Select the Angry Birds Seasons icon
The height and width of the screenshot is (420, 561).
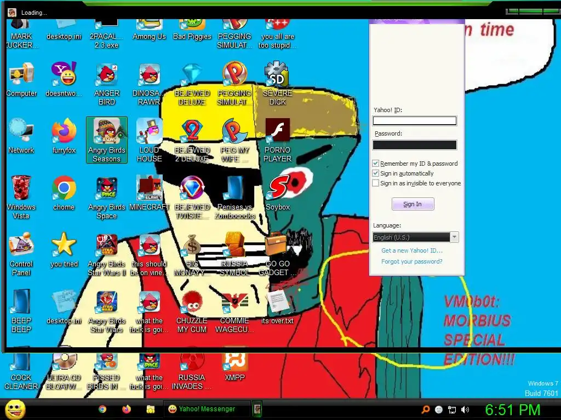point(107,140)
